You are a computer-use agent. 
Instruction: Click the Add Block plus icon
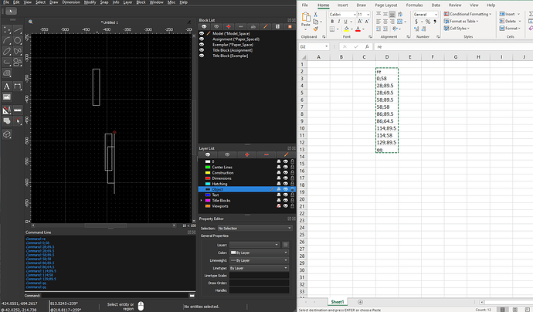(229, 26)
